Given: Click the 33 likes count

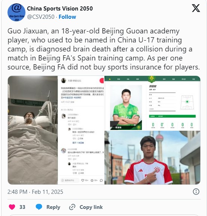Looking at the screenshot, I should [22, 207].
